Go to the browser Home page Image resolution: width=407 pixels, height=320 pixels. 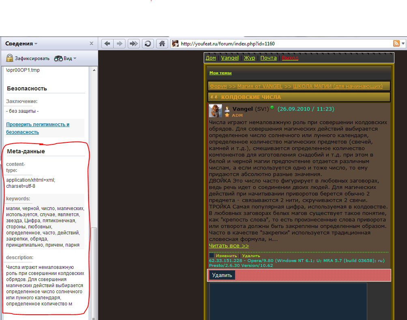(162, 43)
